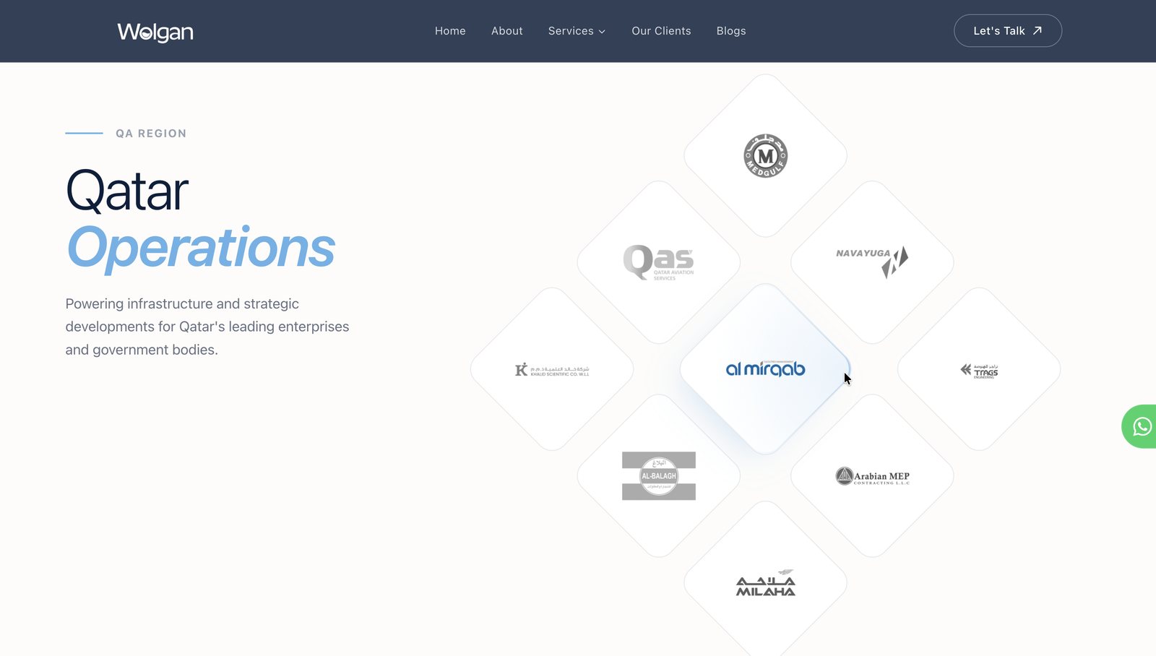Go to the Home page
Screen dimensions: 1156x656
(x=450, y=31)
